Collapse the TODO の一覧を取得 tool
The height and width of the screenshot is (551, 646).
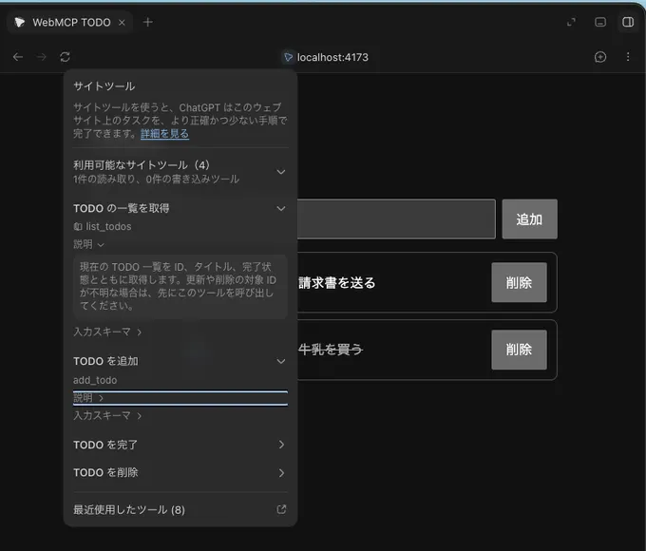[281, 209]
